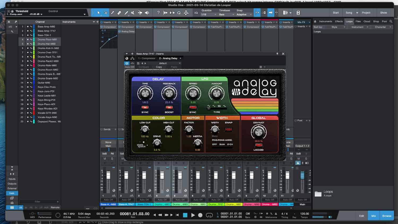This screenshot has width=398, height=224.
Task: Click the Stop button in transport
Action: 185,215
